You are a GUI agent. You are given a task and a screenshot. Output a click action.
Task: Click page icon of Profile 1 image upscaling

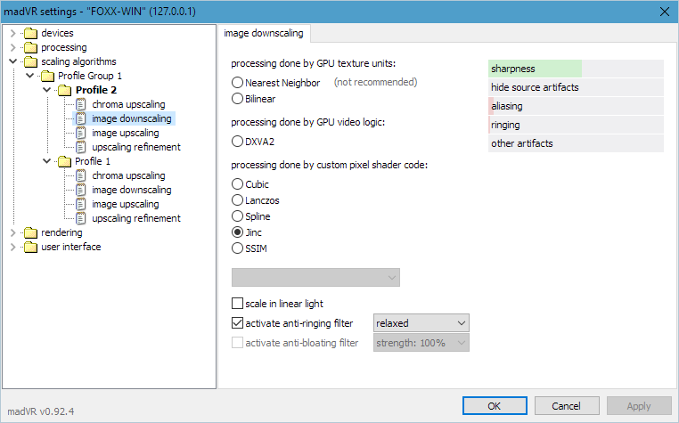(x=81, y=204)
